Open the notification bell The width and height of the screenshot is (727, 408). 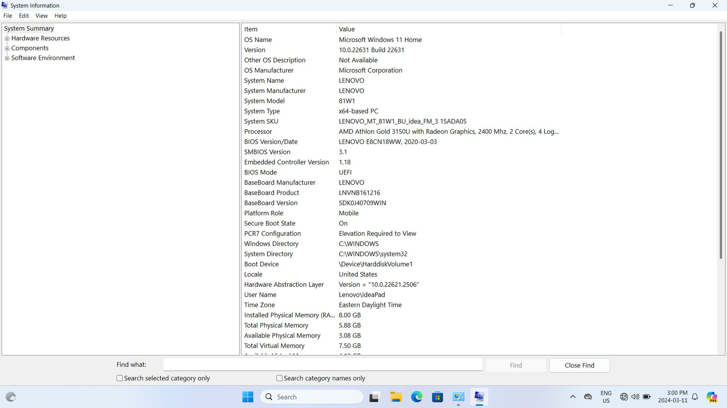[x=695, y=397]
